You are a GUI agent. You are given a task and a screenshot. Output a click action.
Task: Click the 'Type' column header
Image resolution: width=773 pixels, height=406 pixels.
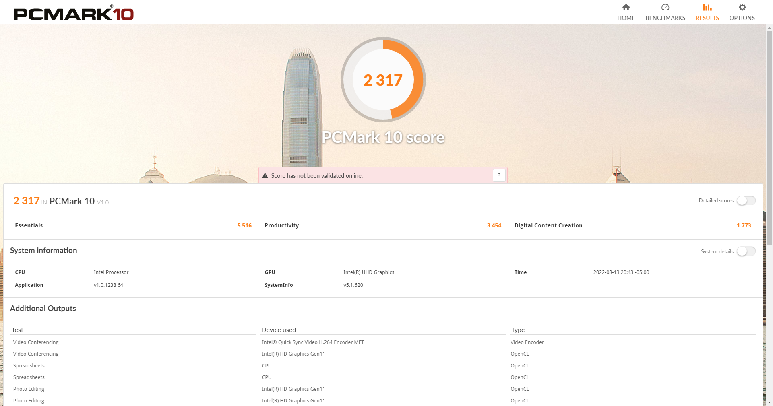(518, 330)
